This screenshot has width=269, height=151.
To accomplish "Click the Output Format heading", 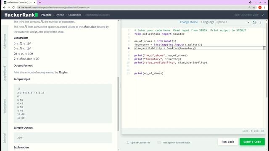I will (23, 65).
